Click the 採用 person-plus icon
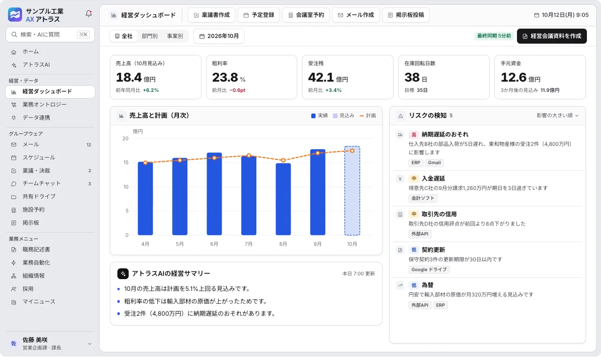This screenshot has height=357, width=601. (x=14, y=289)
